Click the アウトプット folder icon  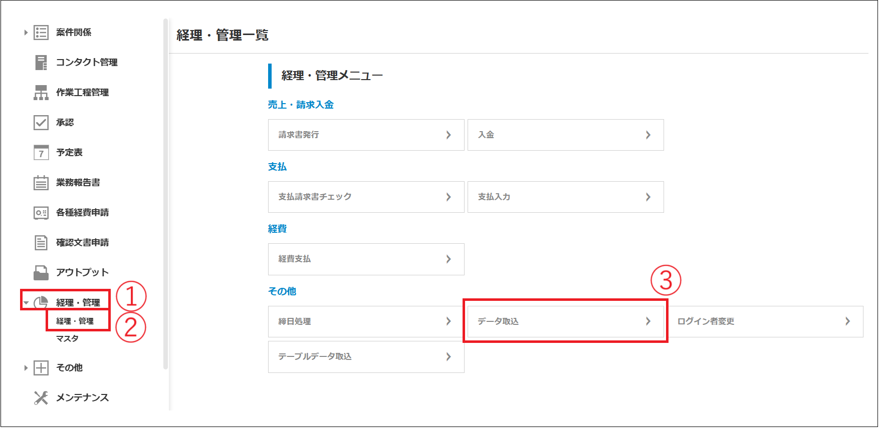[41, 273]
